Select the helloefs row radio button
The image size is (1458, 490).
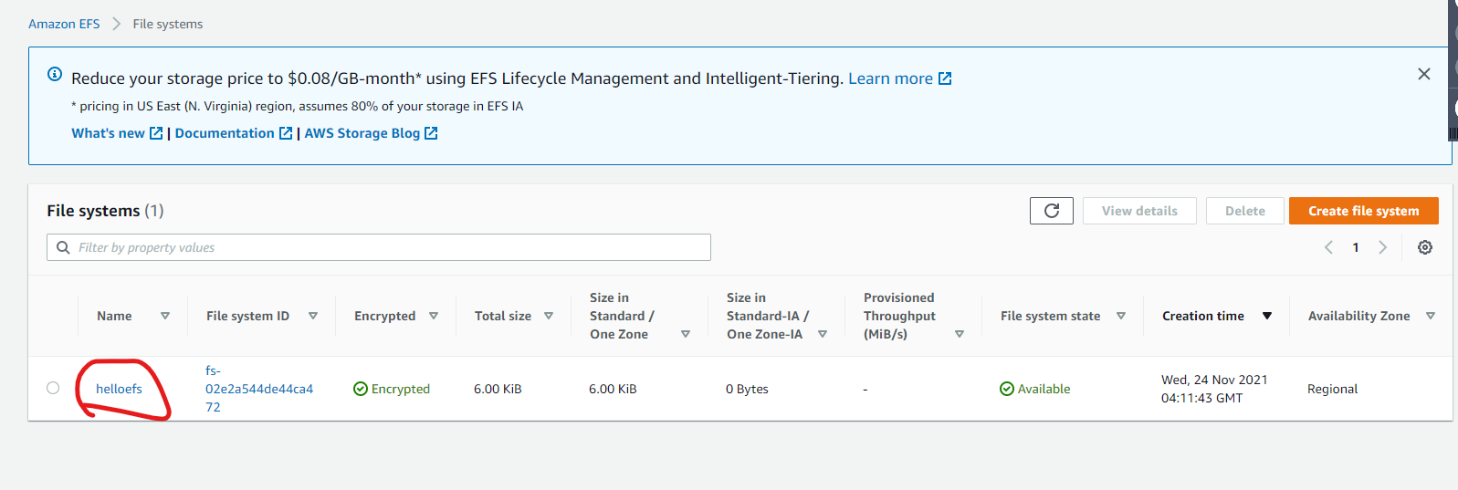[x=53, y=388]
